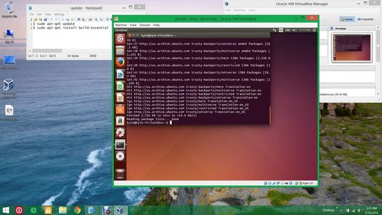This screenshot has width=382, height=215.
Task: Click the Save icon in Notepad2 toolbar
Action: click(x=45, y=19)
